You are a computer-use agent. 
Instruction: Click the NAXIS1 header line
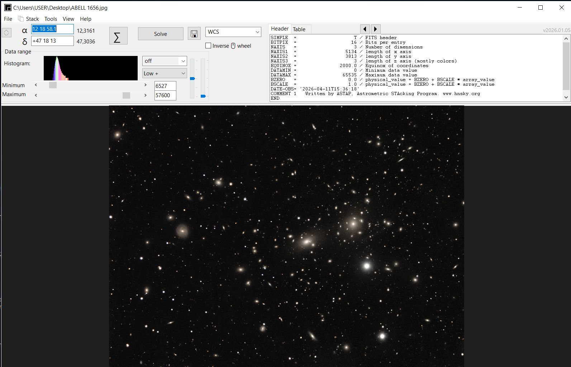click(x=341, y=52)
